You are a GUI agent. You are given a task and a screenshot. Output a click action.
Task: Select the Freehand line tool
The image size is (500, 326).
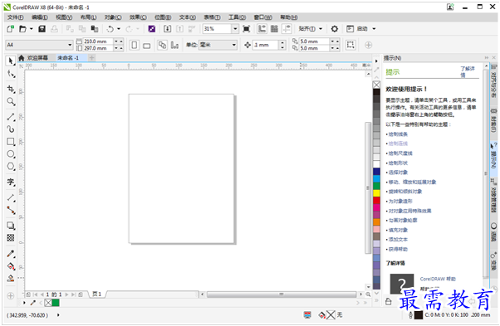click(x=11, y=116)
